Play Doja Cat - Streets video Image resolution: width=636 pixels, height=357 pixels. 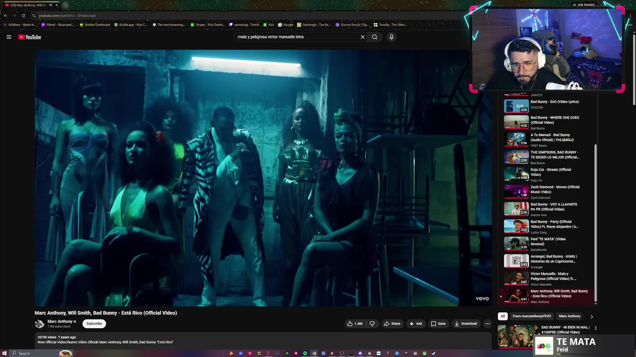click(546, 175)
